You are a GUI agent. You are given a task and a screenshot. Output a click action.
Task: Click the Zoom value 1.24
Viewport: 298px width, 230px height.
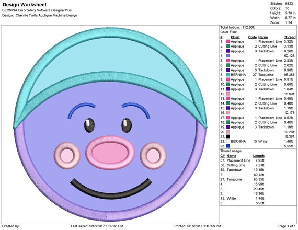[x=289, y=22]
